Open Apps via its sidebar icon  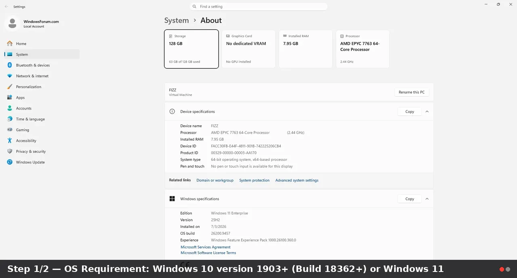[x=10, y=97]
